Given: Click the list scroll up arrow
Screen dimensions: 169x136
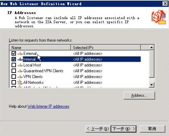Looking at the screenshot, I should (151, 47).
